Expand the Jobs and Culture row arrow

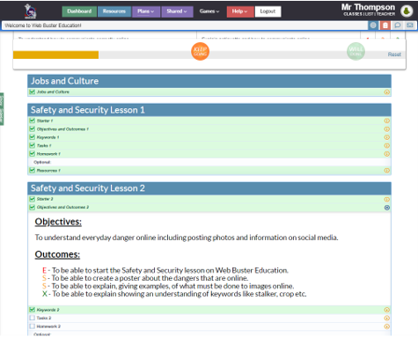[x=387, y=92]
